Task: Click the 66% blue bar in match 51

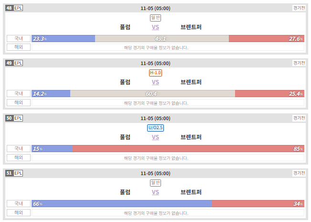Action: (x=122, y=203)
